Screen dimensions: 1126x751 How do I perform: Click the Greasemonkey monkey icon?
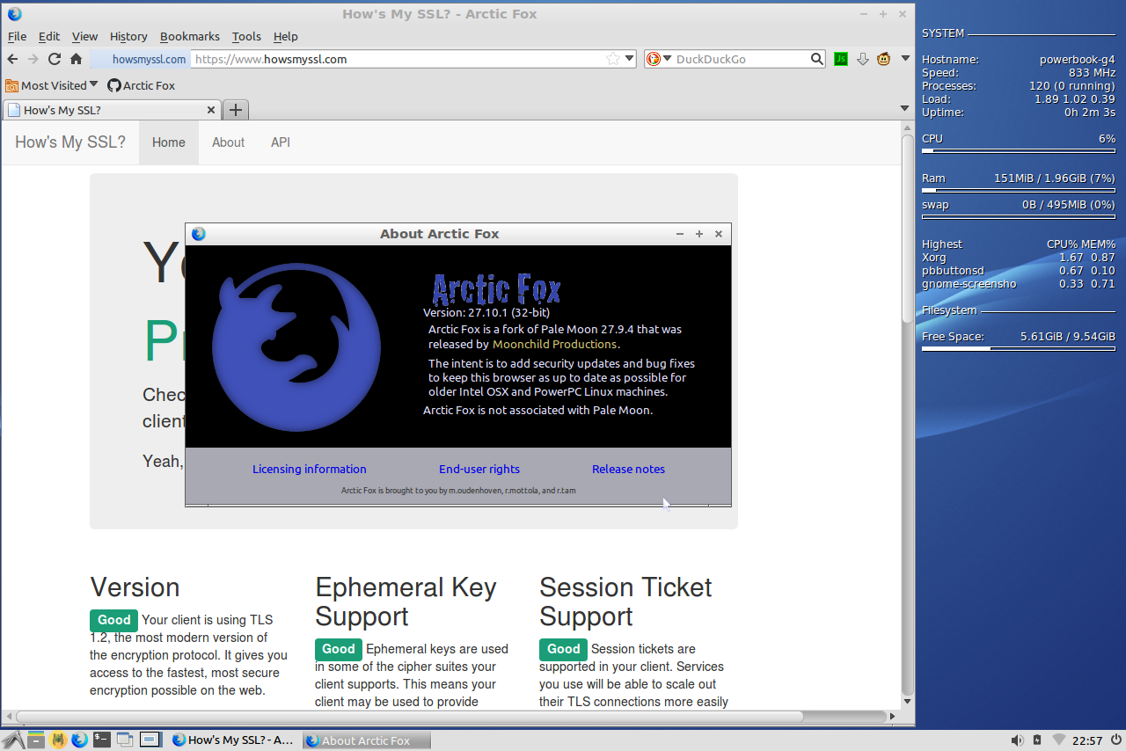click(x=883, y=59)
